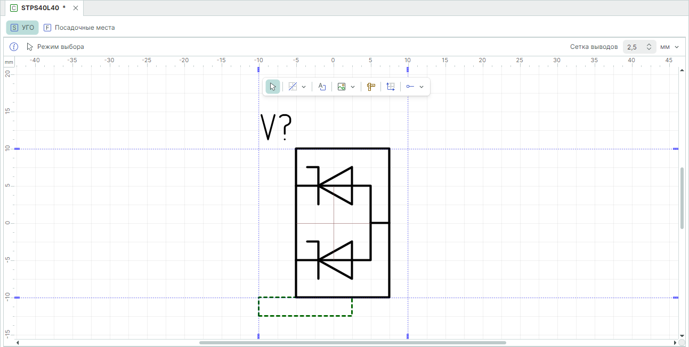The image size is (689, 347).
Task: Expand the line tool dropdown arrow
Action: tap(304, 87)
